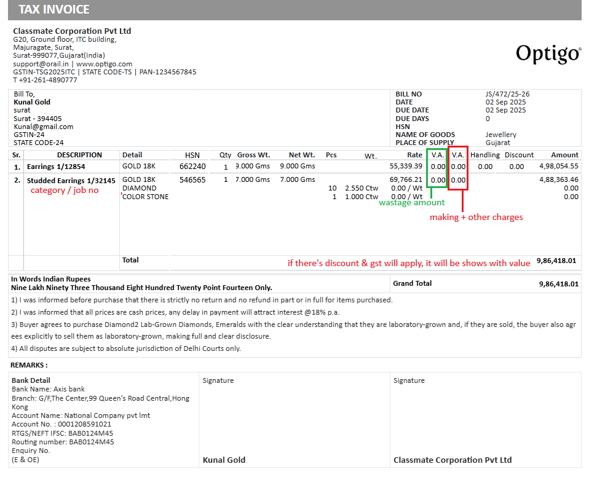Click the Kunal@gmail.com email address
589x480 pixels.
pos(43,127)
